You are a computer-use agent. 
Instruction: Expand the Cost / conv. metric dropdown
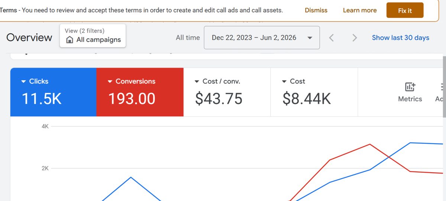[197, 81]
